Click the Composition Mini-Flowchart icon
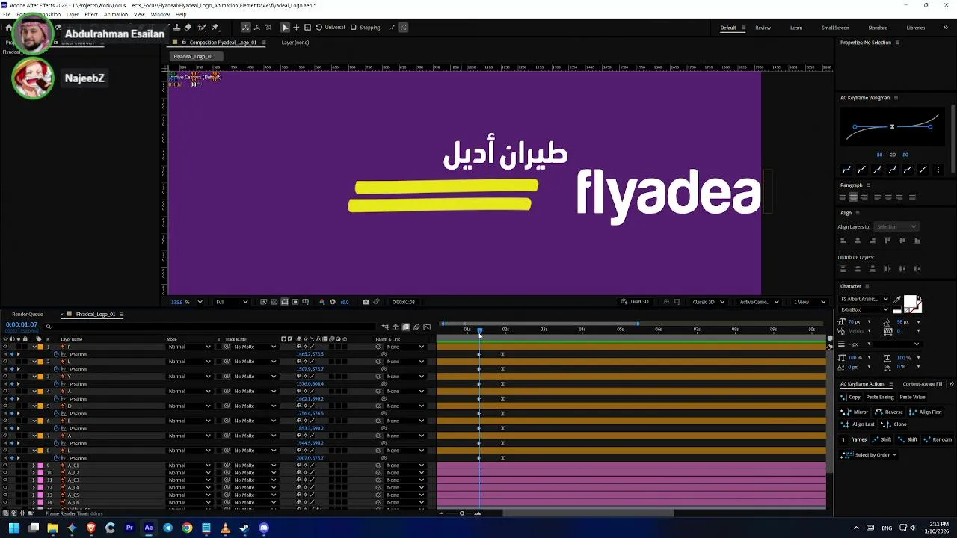Image resolution: width=957 pixels, height=538 pixels. [385, 327]
